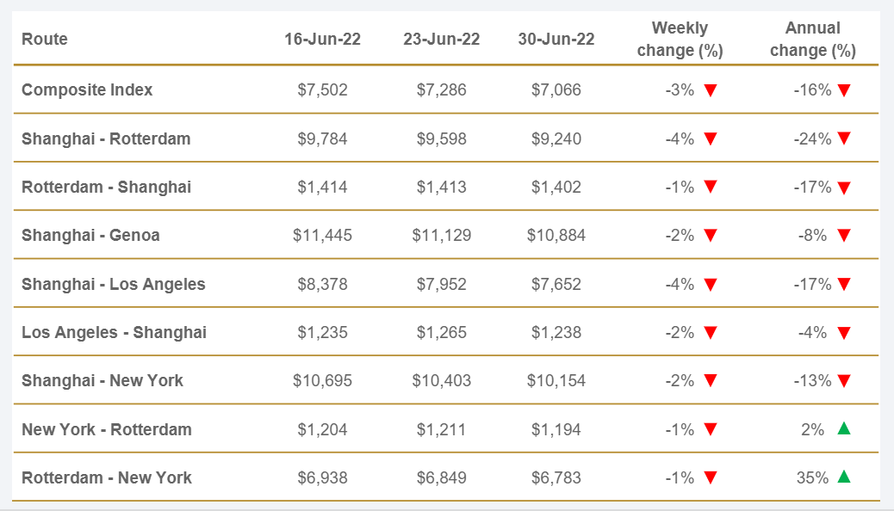Select the 30-Jun-22 column header
The height and width of the screenshot is (511, 894).
tap(556, 39)
